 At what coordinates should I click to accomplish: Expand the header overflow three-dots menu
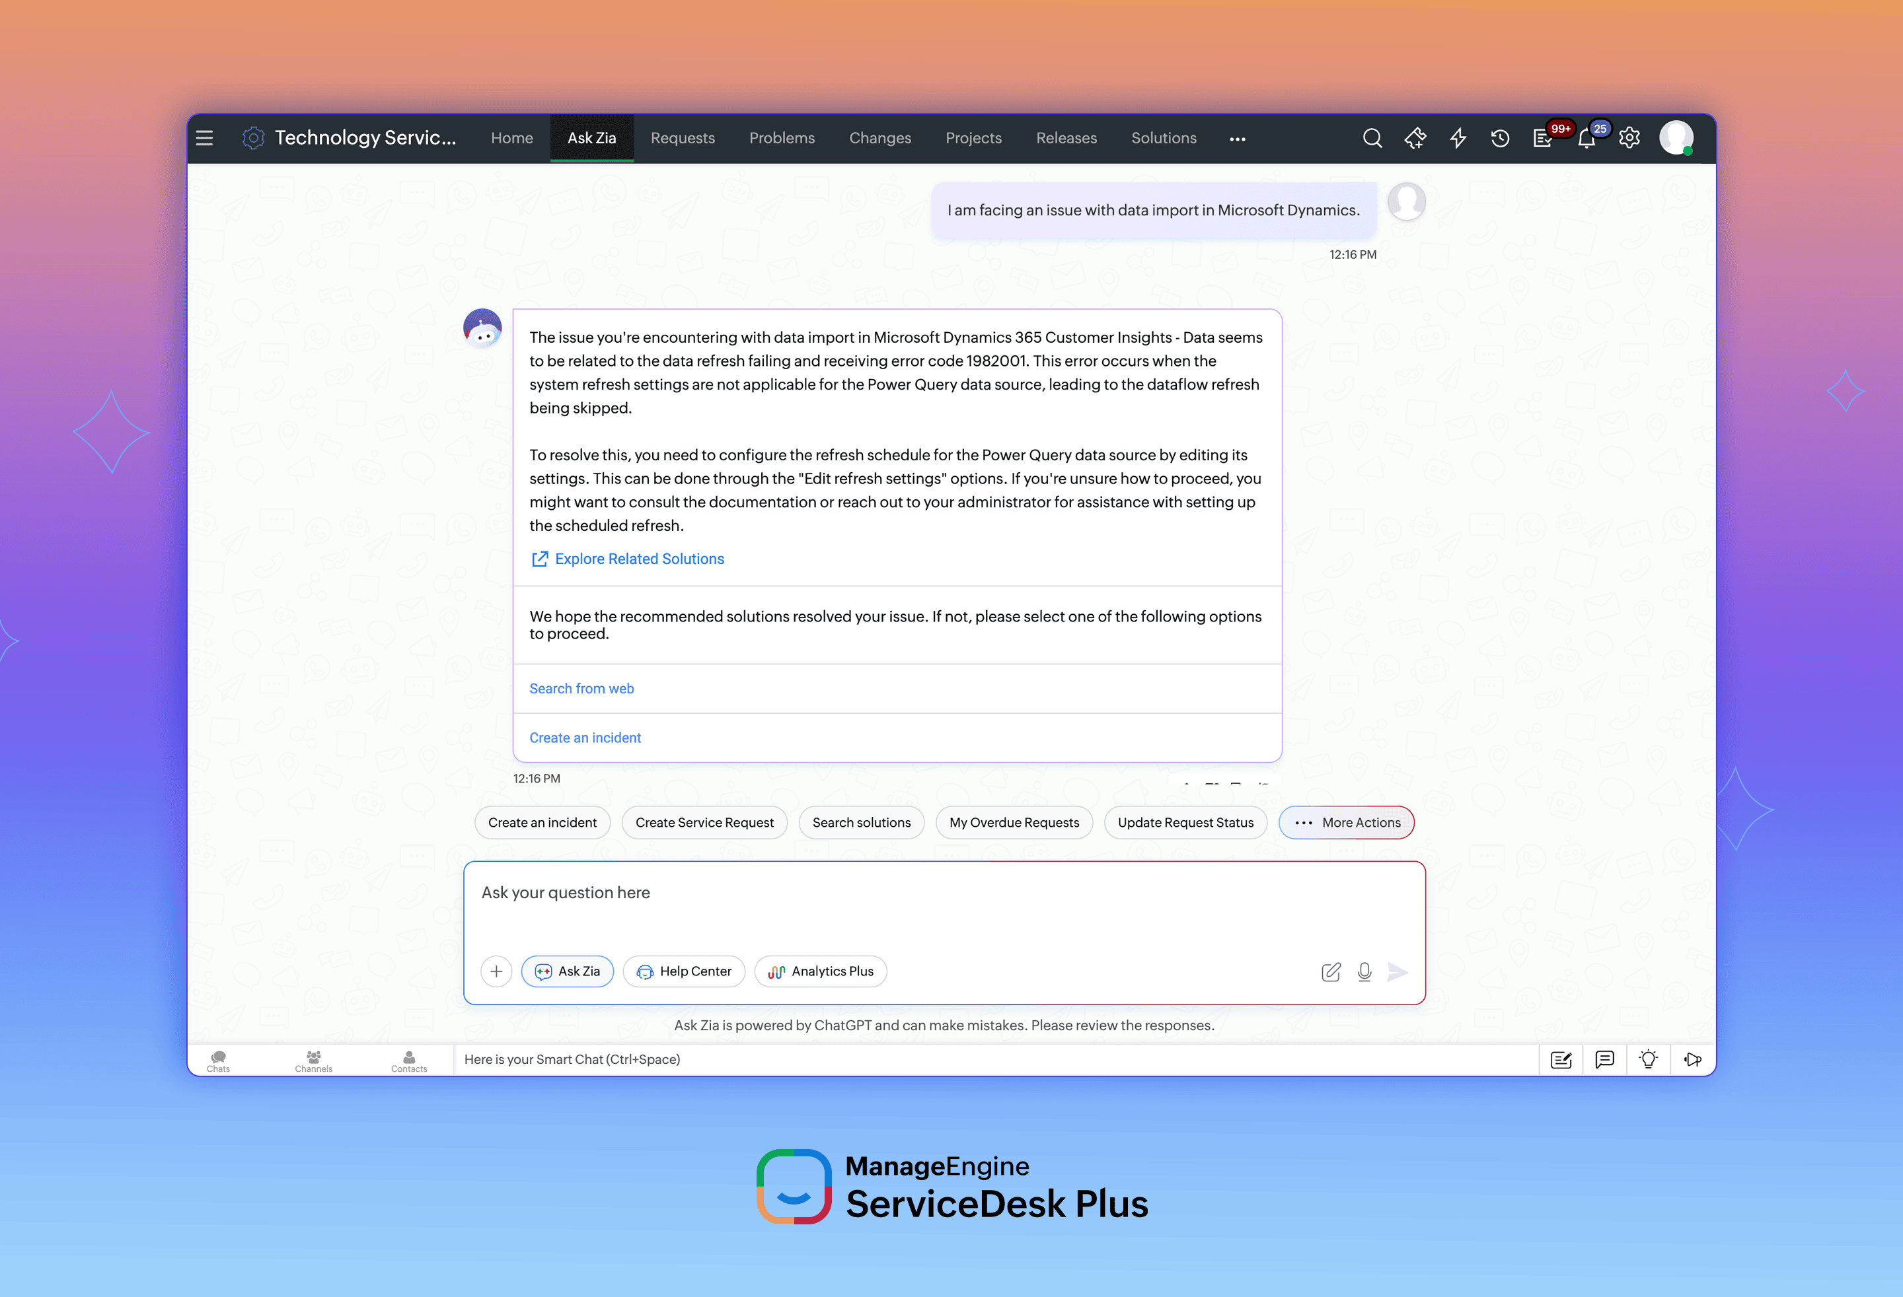pos(1237,139)
